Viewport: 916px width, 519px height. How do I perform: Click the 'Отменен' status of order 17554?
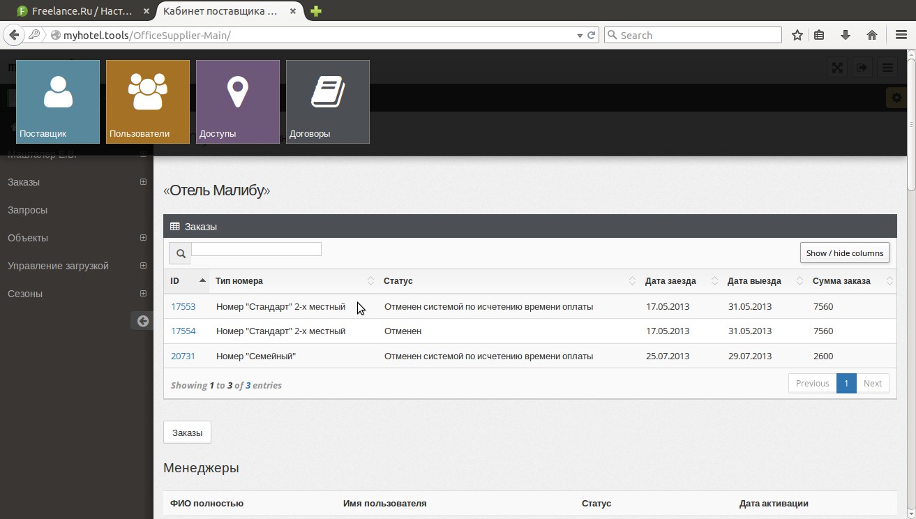[x=403, y=331]
